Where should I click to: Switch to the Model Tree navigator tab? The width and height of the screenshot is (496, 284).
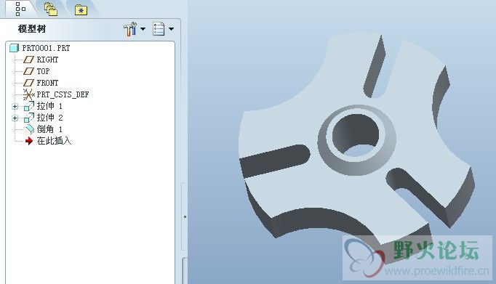[x=20, y=9]
